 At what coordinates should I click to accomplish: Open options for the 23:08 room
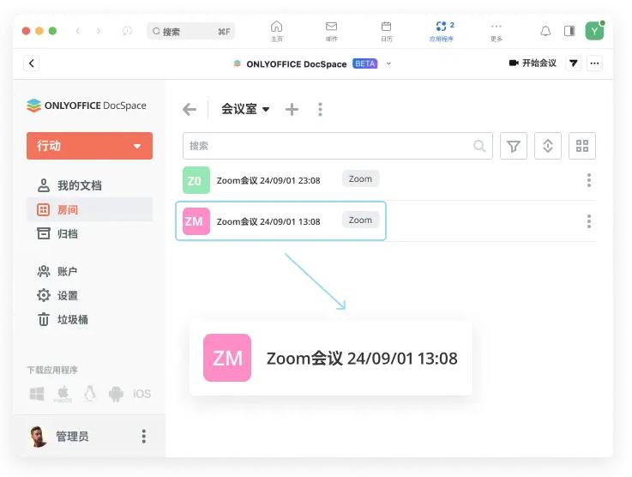tap(589, 180)
